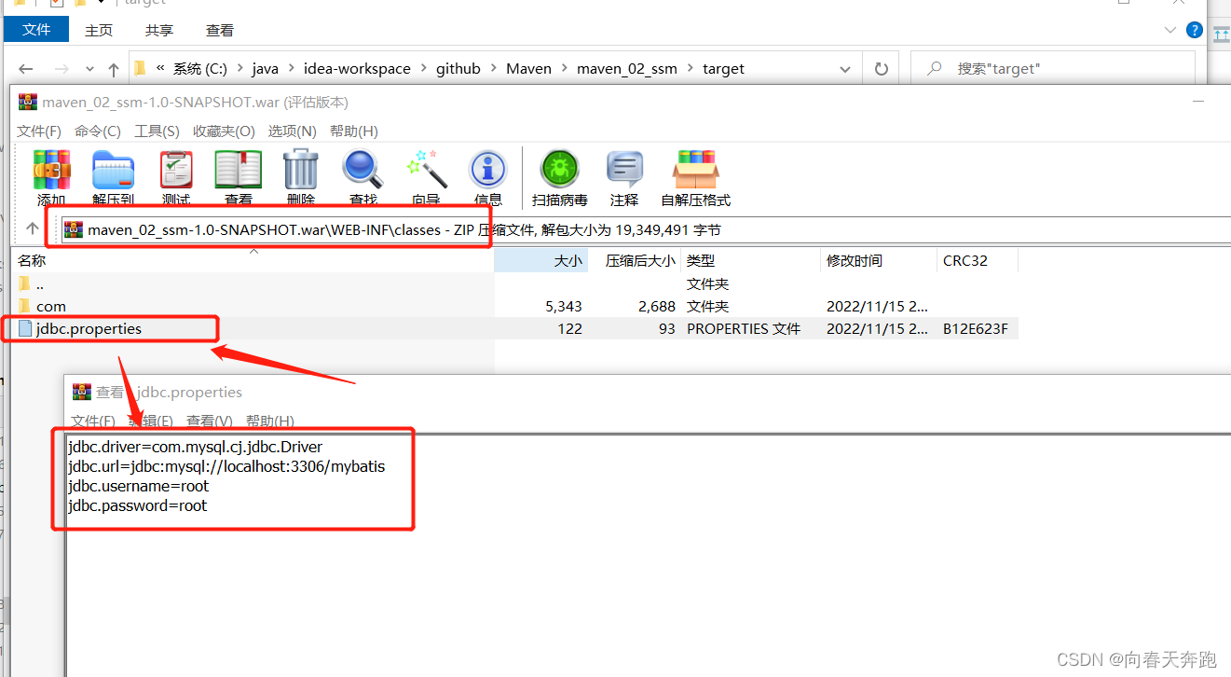Open the Tools (工具) menu in WinRAR
1231x677 pixels.
(157, 131)
